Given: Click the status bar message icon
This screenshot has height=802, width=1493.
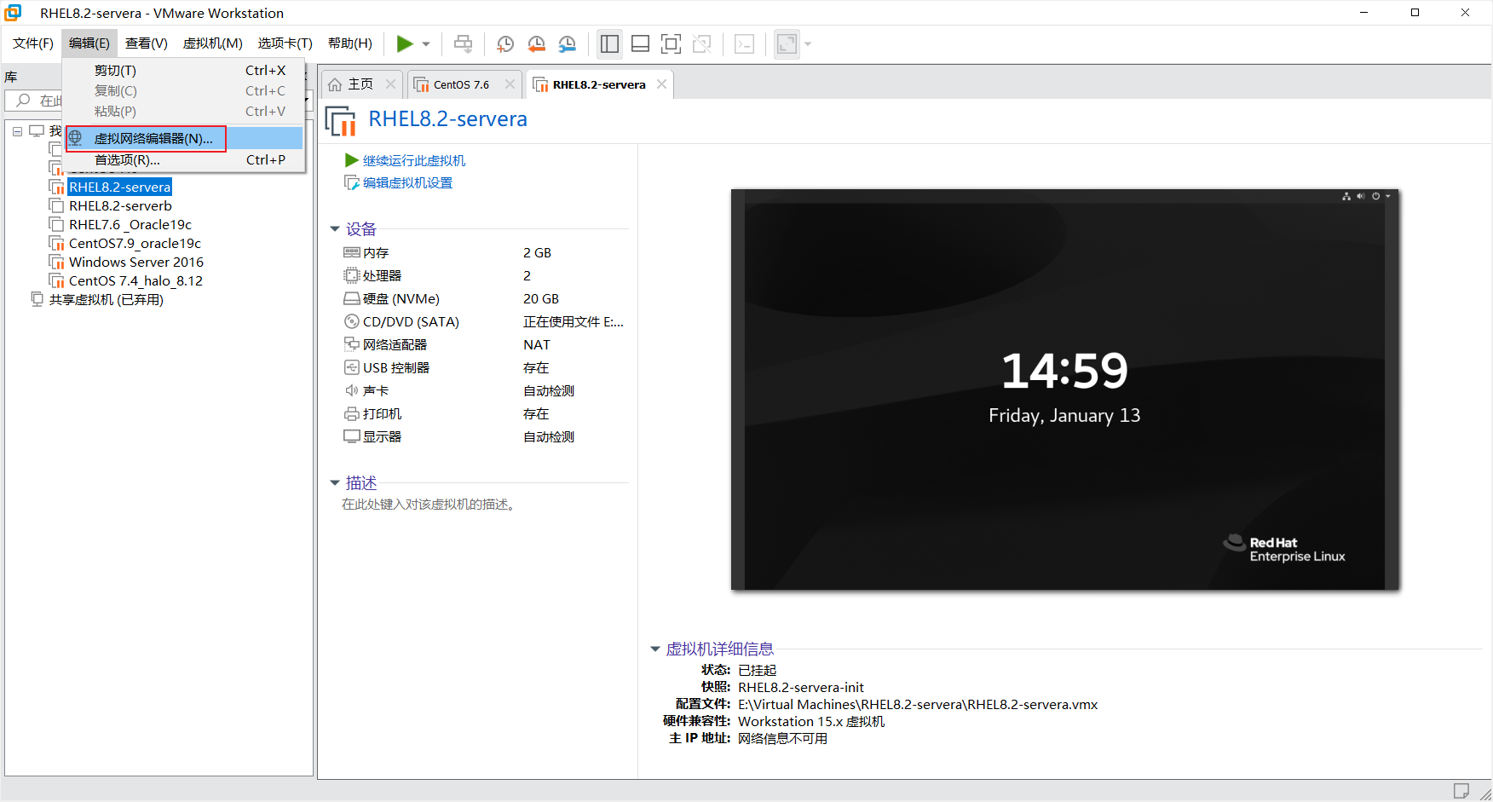Looking at the screenshot, I should 1461,790.
